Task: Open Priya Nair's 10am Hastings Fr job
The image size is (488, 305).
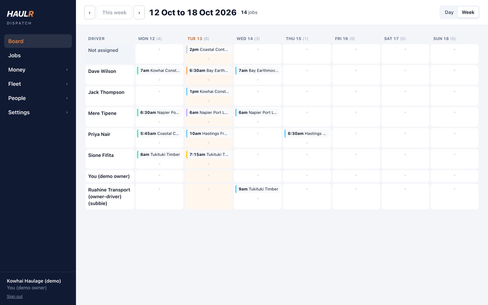Action: pos(209,134)
